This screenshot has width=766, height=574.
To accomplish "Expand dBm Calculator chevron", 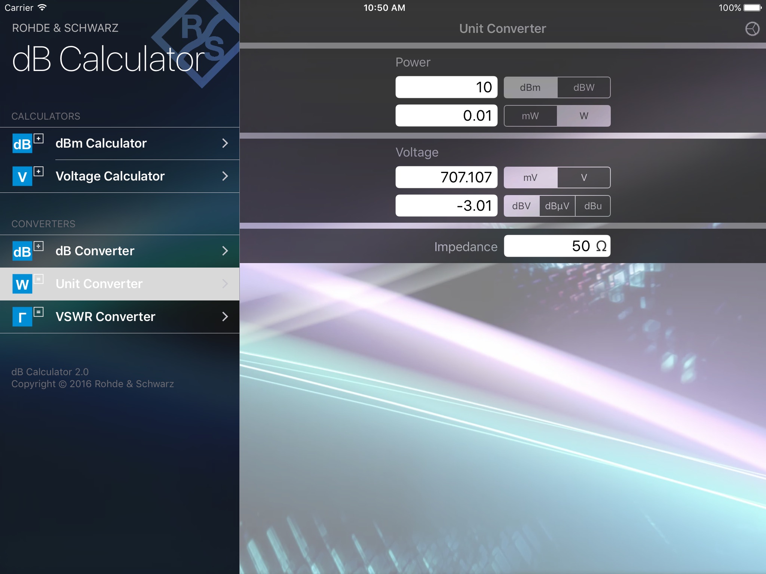I will point(225,143).
